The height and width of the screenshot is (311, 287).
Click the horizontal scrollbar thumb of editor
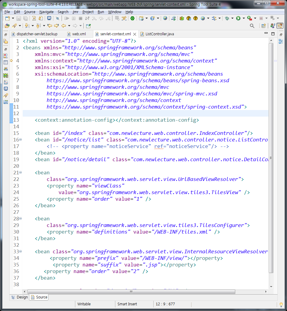[x=131, y=292]
